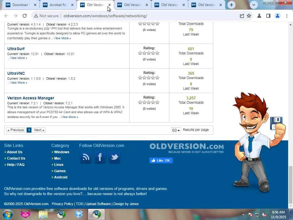The height and width of the screenshot is (220, 293).
Task: Open the browser side panel icon
Action: pyautogui.click(x=268, y=16)
